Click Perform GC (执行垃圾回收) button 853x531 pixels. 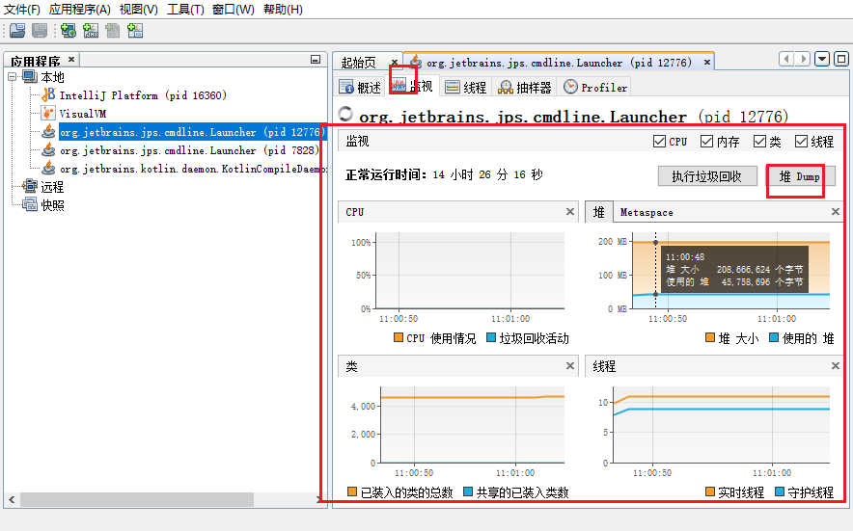[x=707, y=176]
